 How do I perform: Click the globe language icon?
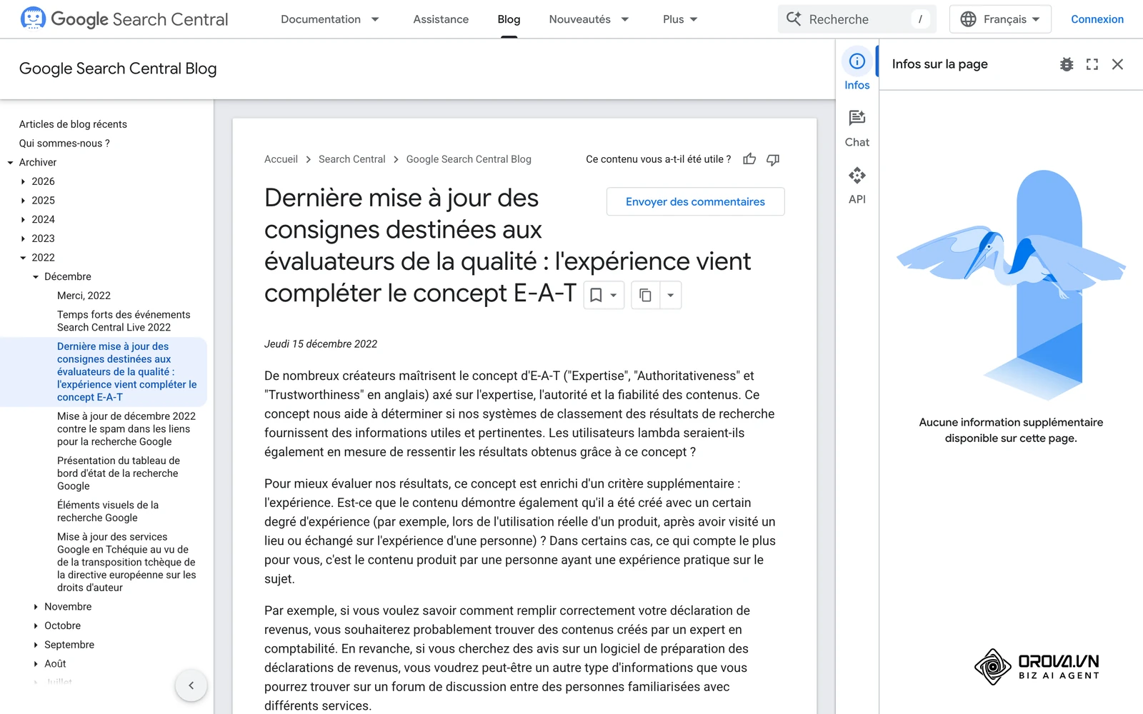[x=969, y=19]
